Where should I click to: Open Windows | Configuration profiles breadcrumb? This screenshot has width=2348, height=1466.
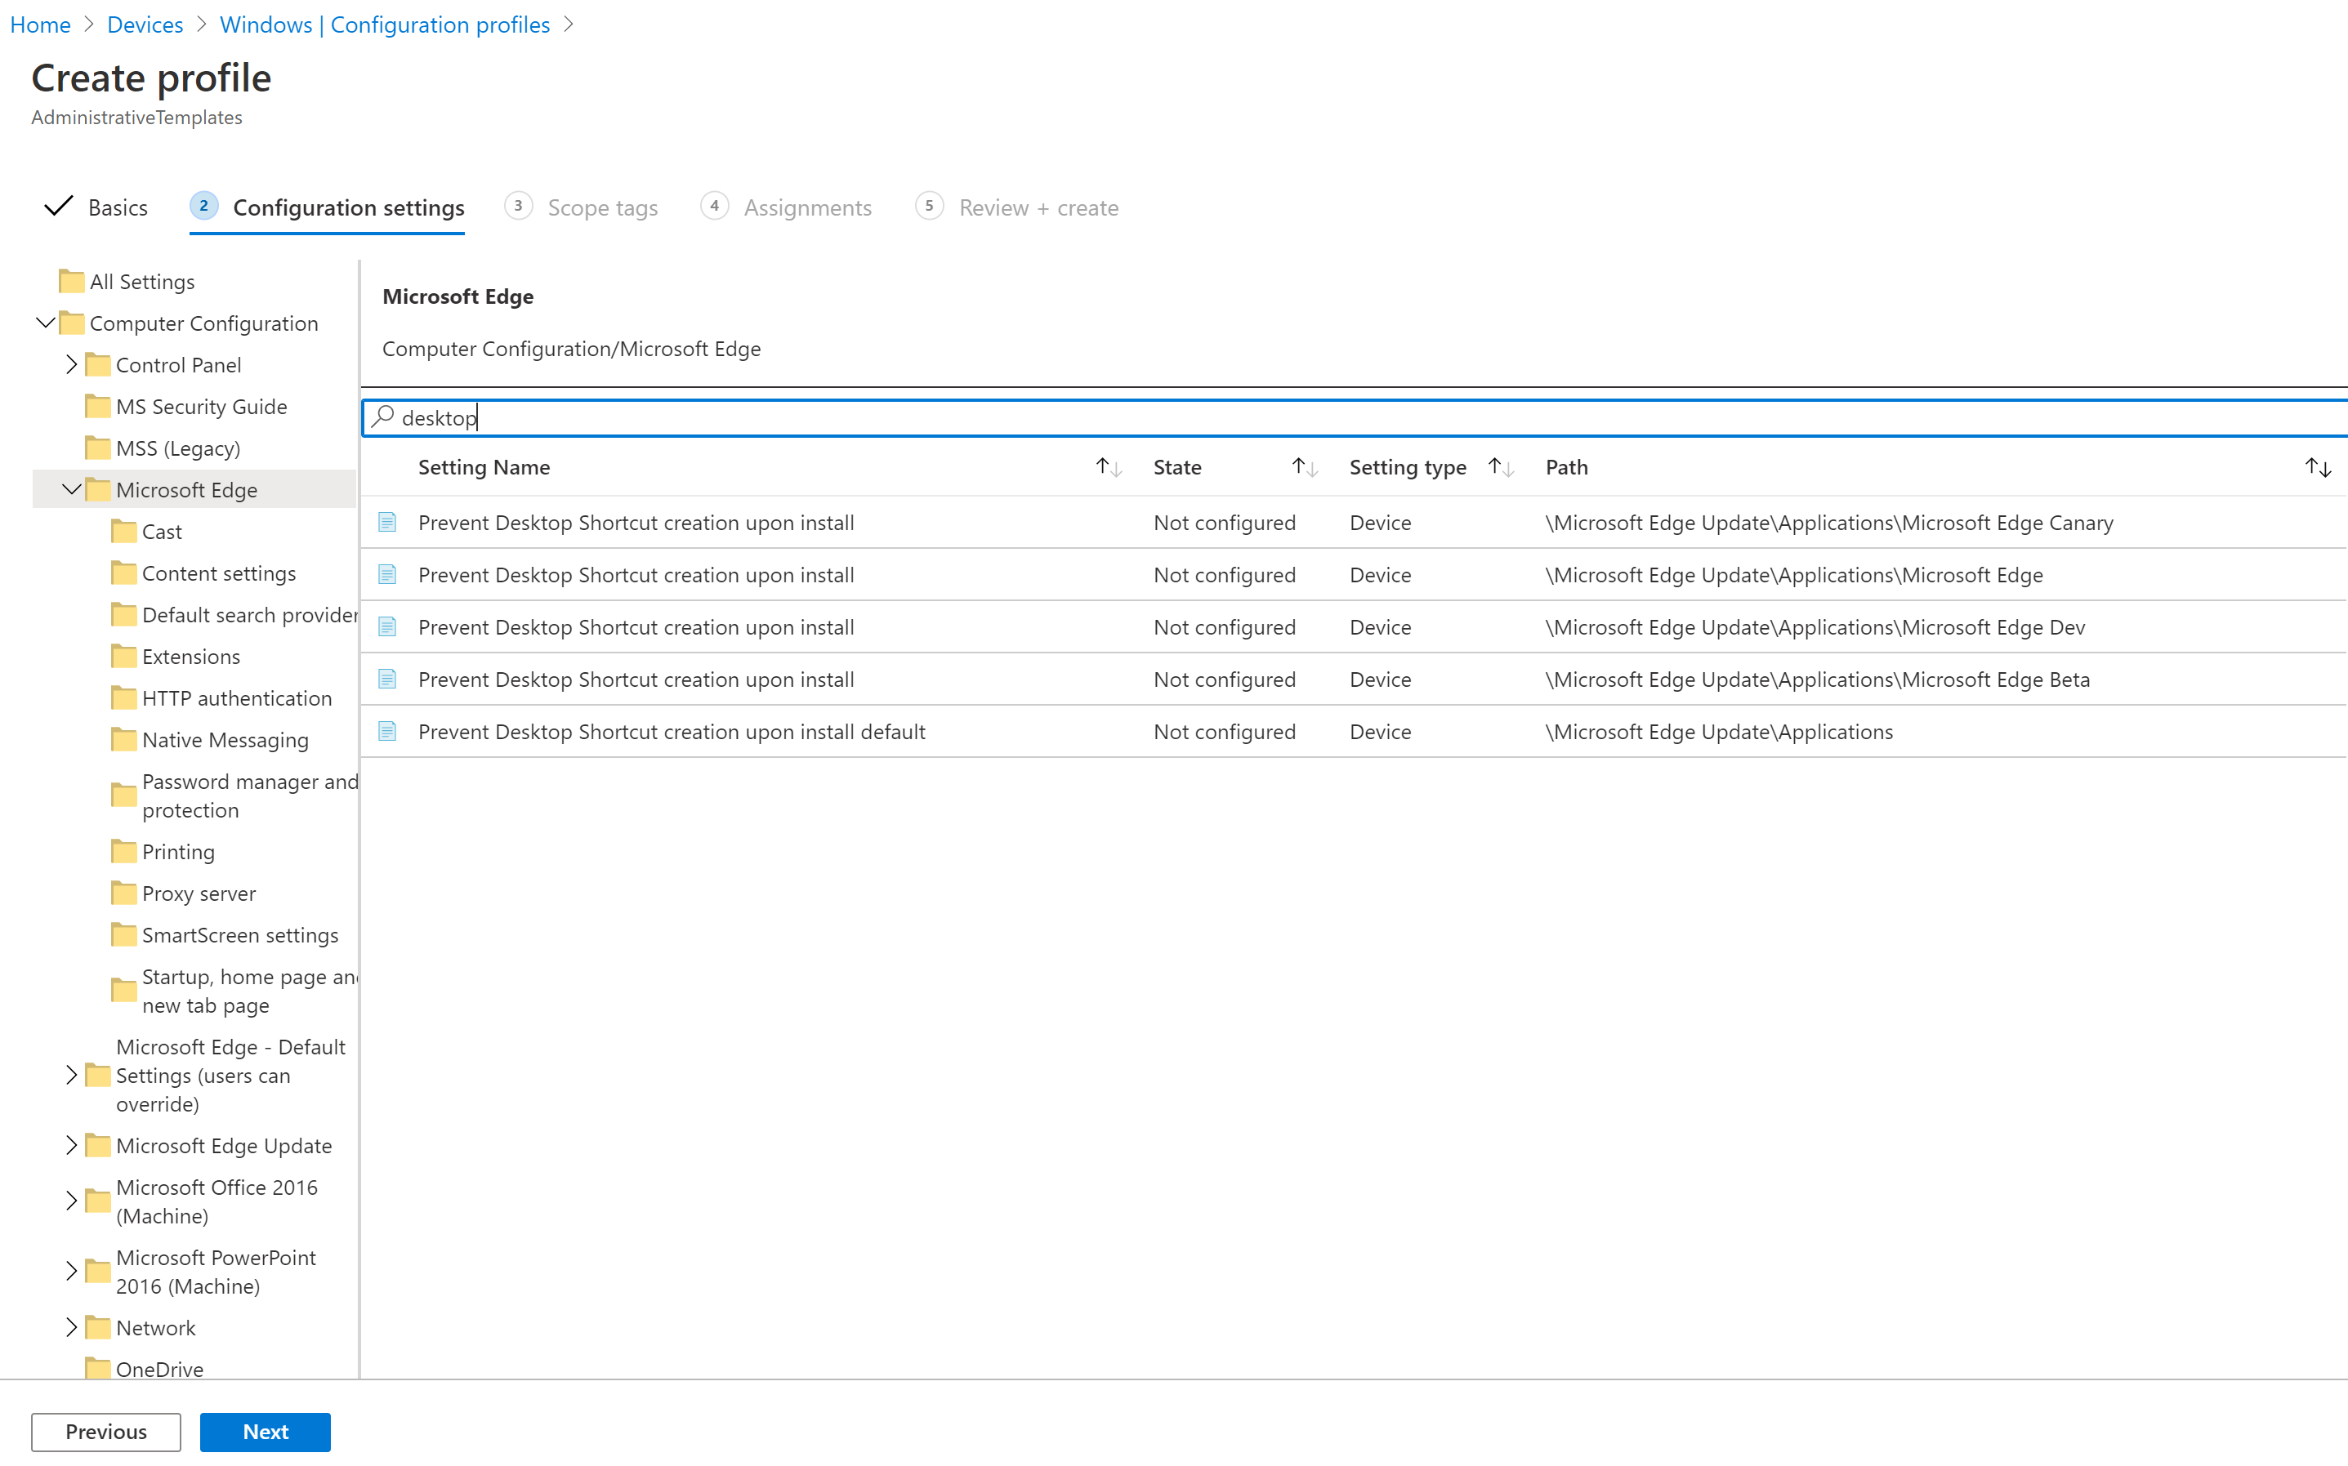point(384,25)
